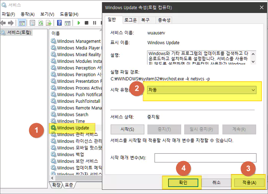
Task: Select Windows Presentation Foundation service row
Action: [76, 81]
